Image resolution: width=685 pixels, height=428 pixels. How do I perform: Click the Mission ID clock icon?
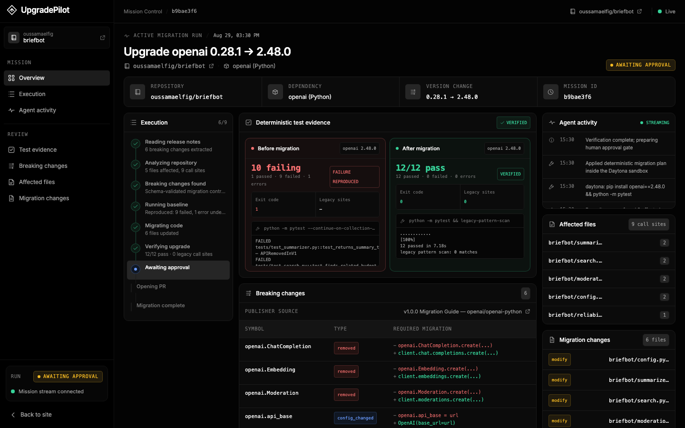pyautogui.click(x=550, y=92)
